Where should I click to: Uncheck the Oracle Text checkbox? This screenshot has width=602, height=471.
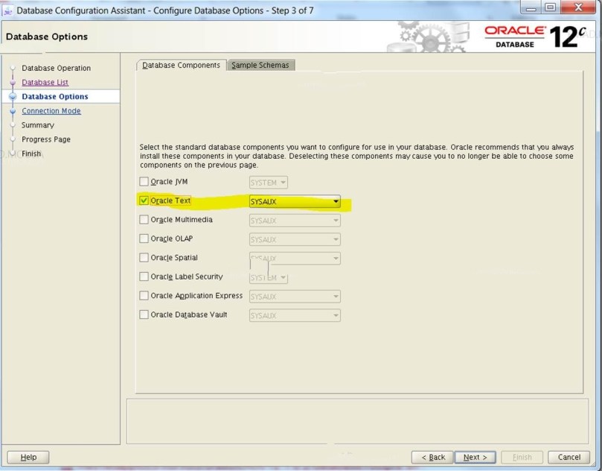[x=144, y=201]
